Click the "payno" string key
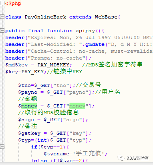The image size is (153, 165). (x=77, y=93)
